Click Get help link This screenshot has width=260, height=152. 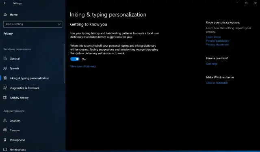[211, 64]
